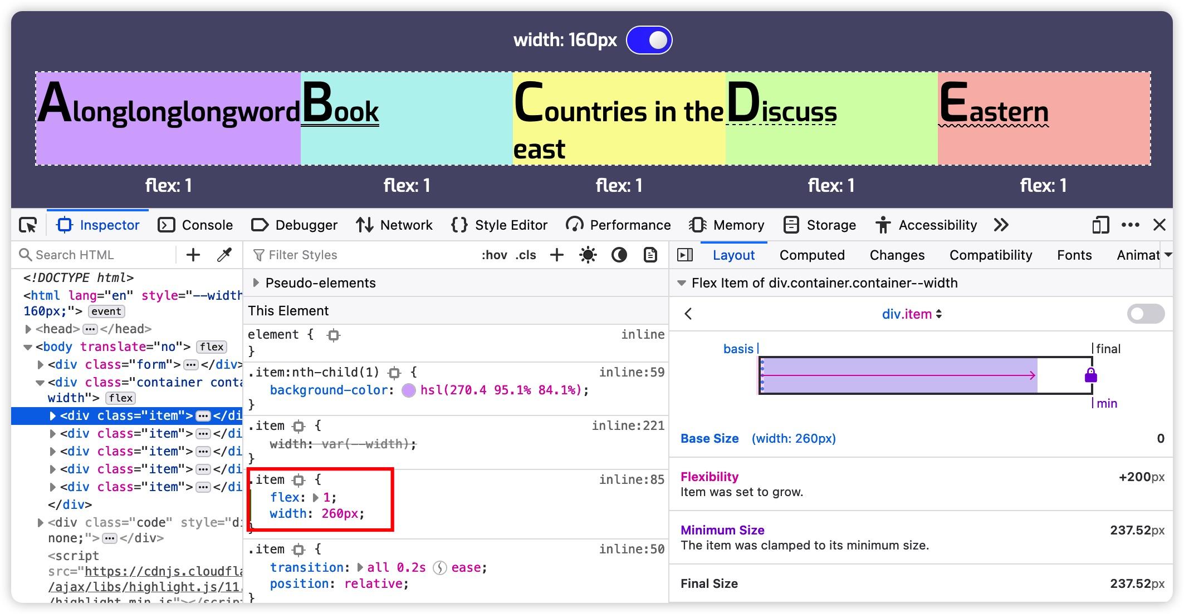Open the Computed tab
The height and width of the screenshot is (614, 1184).
[811, 255]
